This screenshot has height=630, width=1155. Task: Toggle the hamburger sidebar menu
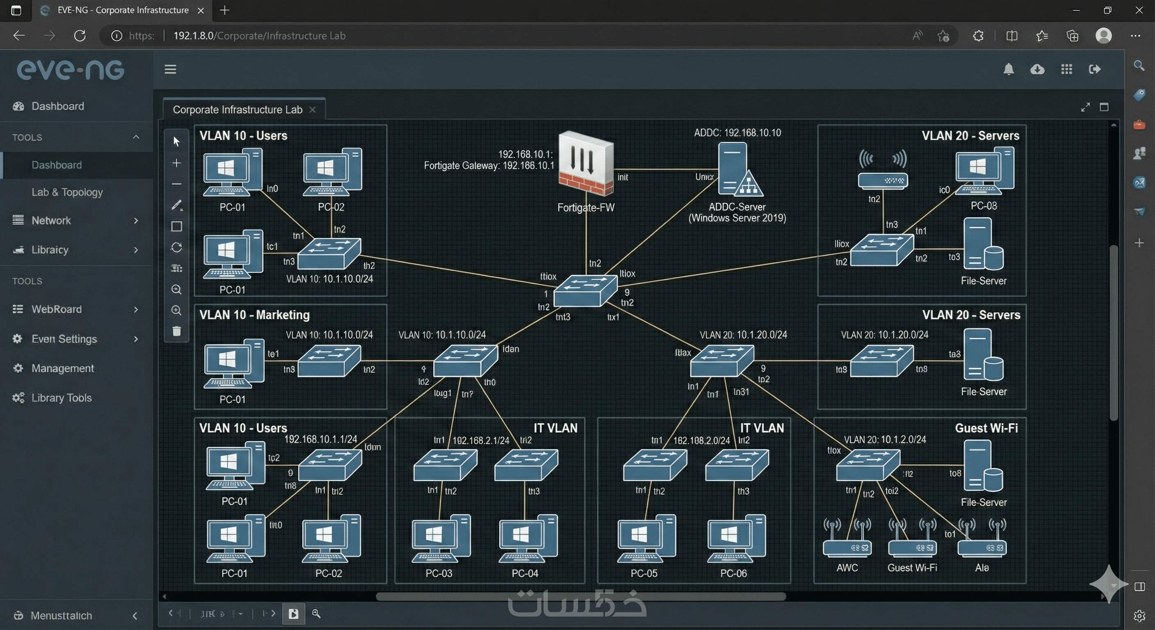(x=170, y=69)
